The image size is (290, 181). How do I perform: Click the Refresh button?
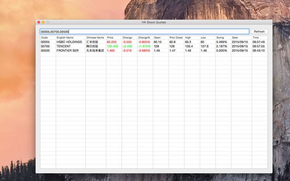click(259, 31)
